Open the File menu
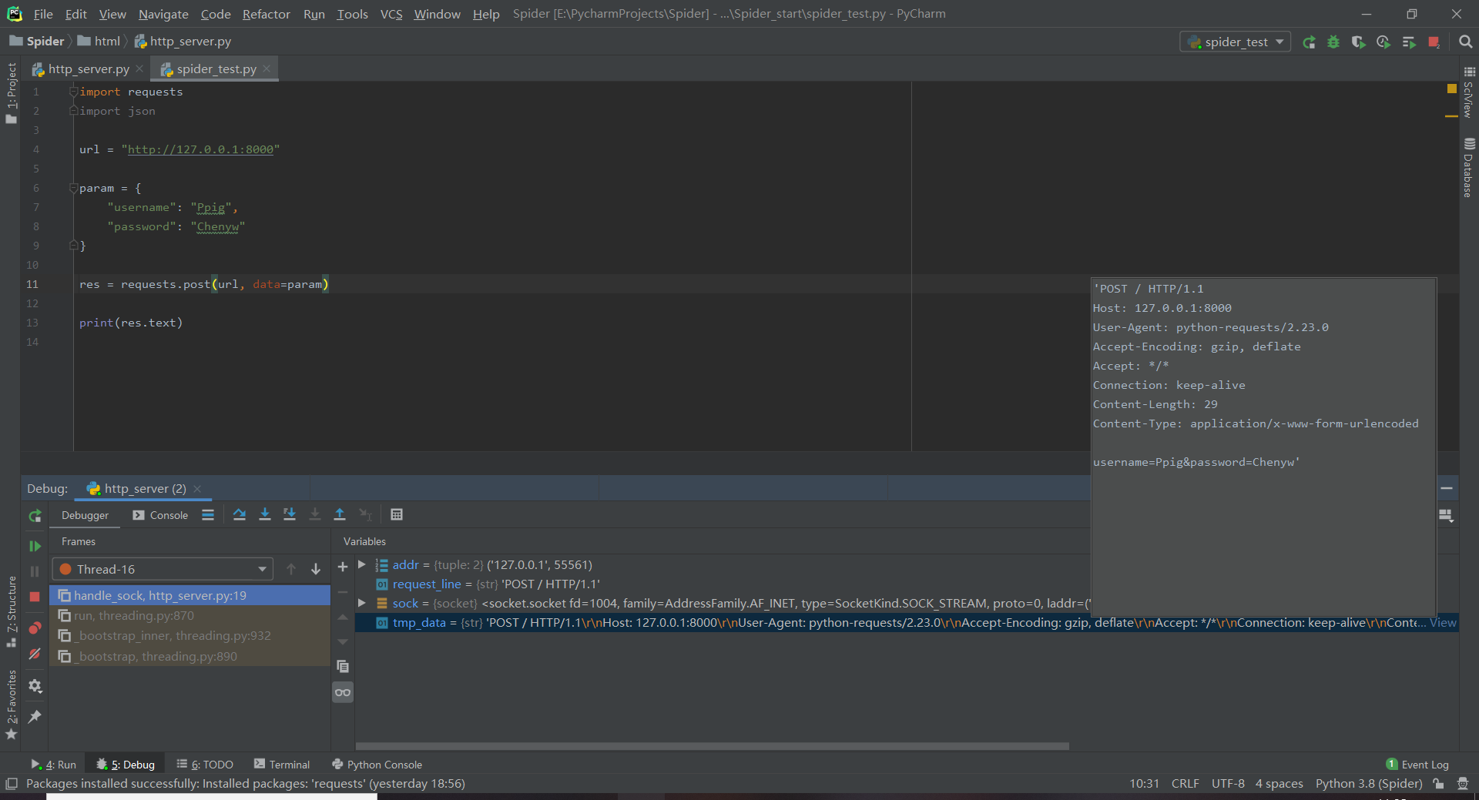1479x800 pixels. click(x=43, y=14)
